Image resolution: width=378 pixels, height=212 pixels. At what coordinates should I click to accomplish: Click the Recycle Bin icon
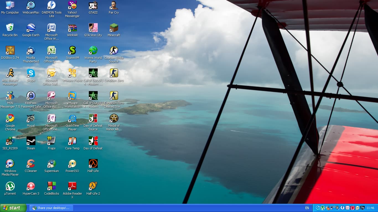coord(10,28)
